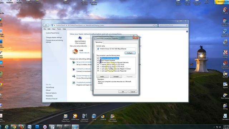Viewport: 229px width, 129px height.
Task: Click the Home network link
Action: pyautogui.click(x=84, y=53)
